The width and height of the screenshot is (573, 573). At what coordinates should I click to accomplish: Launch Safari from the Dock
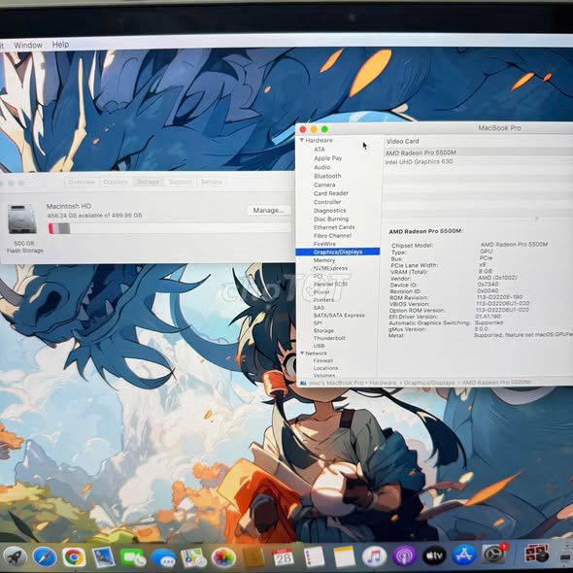tap(45, 556)
